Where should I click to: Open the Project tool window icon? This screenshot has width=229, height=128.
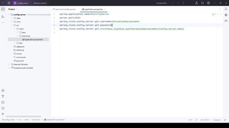click(x=3, y=9)
